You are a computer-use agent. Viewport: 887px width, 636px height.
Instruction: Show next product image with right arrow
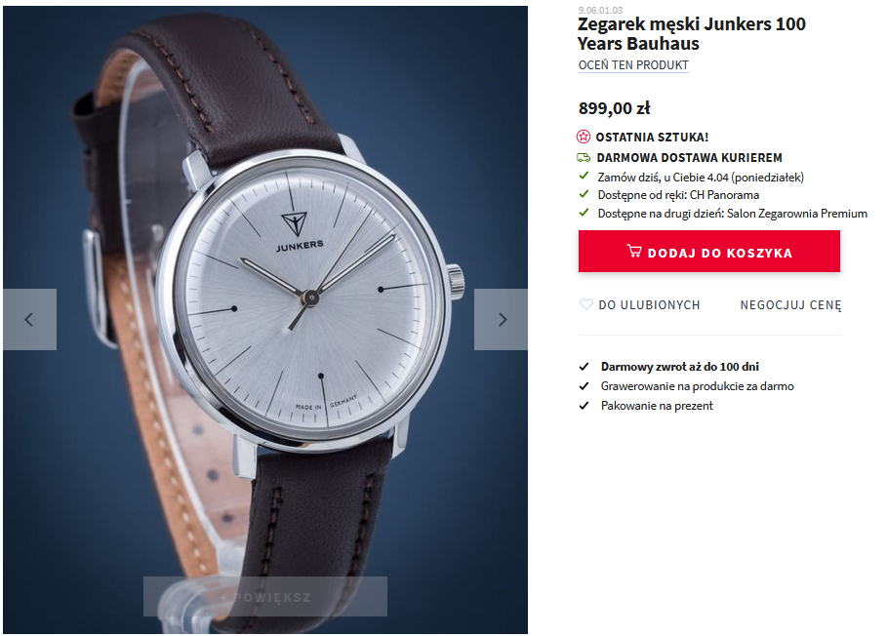[502, 319]
